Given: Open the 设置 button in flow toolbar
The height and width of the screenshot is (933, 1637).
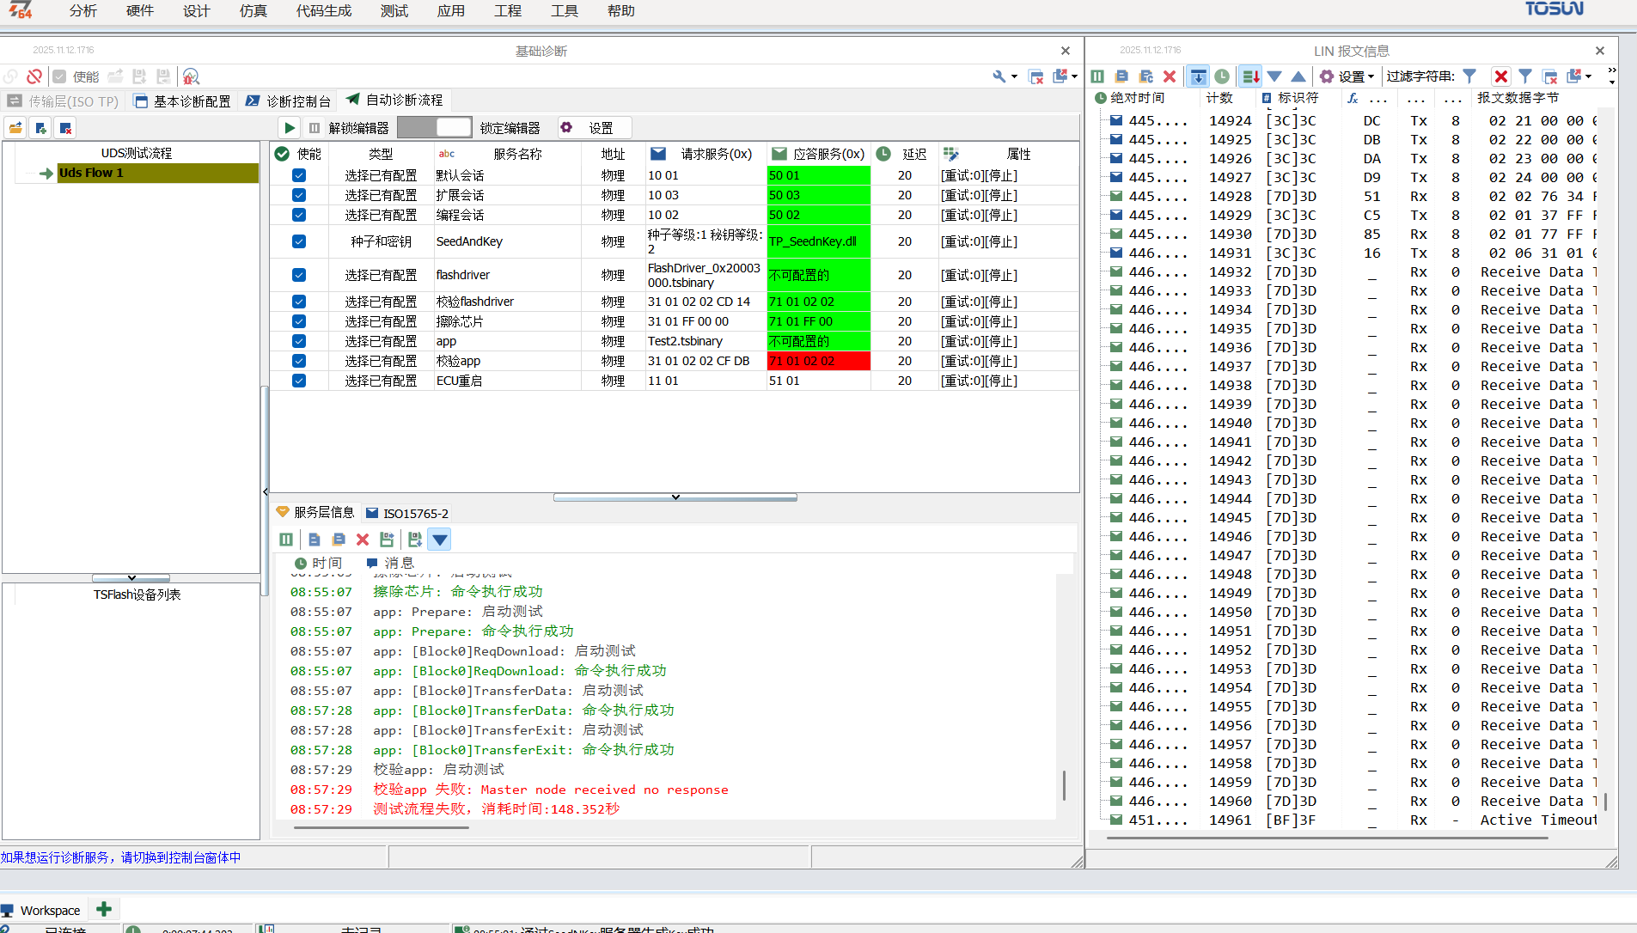Looking at the screenshot, I should pos(595,127).
